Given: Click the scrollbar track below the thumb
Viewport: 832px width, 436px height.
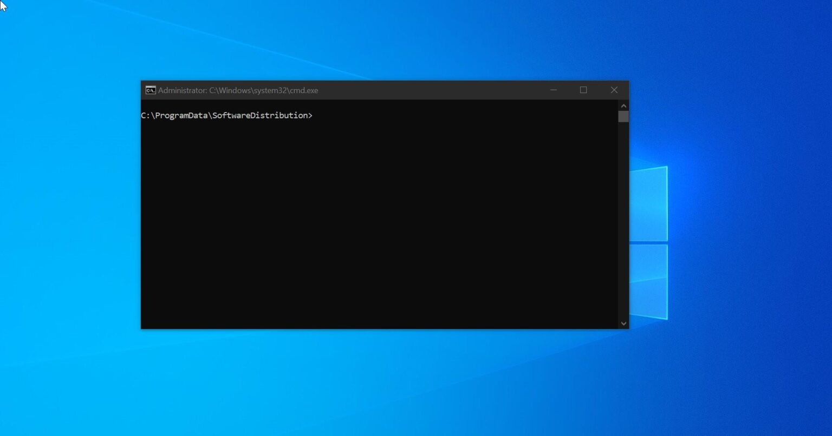Looking at the screenshot, I should click(623, 216).
